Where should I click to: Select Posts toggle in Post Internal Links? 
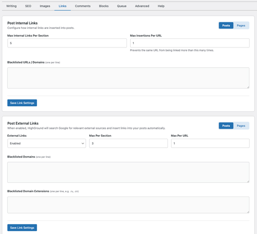pyautogui.click(x=226, y=25)
